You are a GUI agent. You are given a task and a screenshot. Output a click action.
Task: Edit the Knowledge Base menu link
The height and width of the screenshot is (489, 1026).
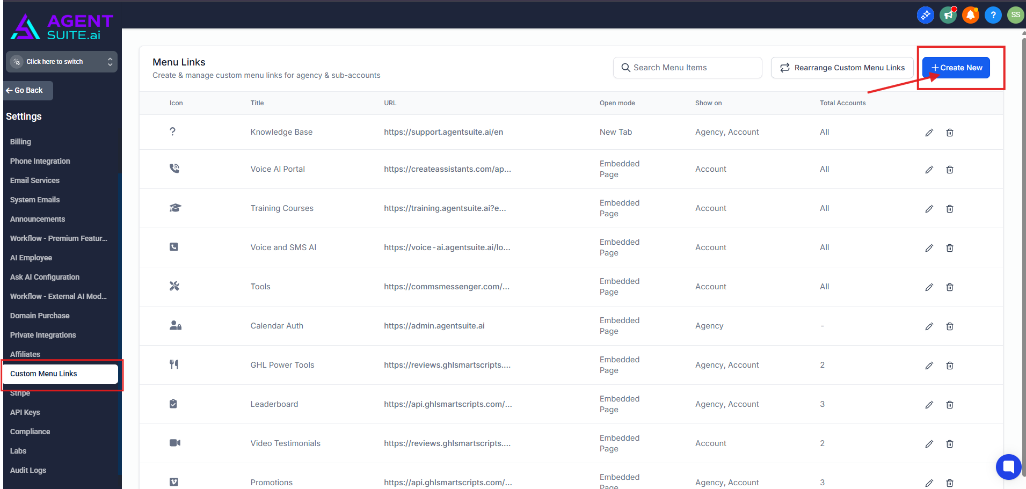point(929,133)
